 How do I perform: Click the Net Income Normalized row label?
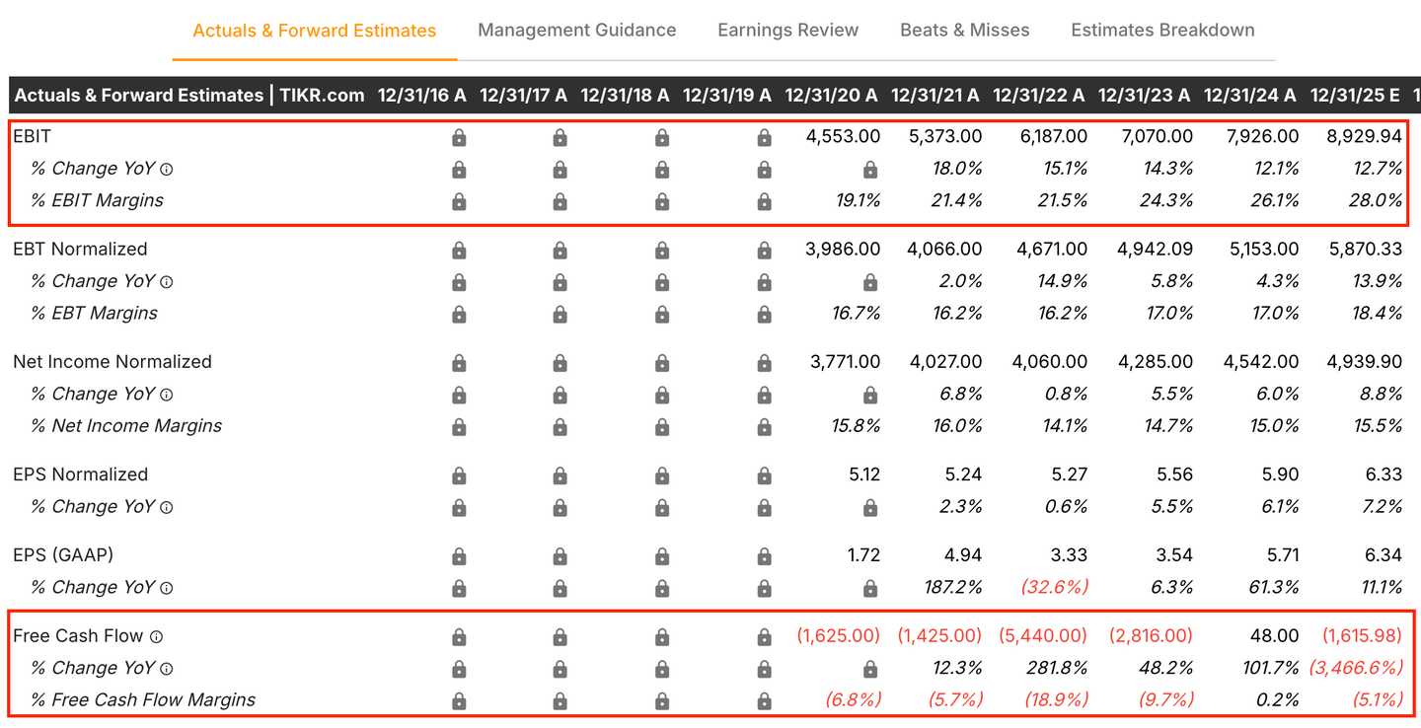point(112,362)
